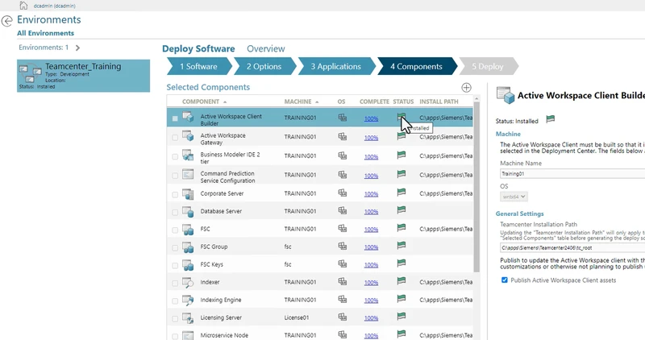Image resolution: width=645 pixels, height=340 pixels.
Task: Click the dcadmin user label
Action: tap(54, 6)
